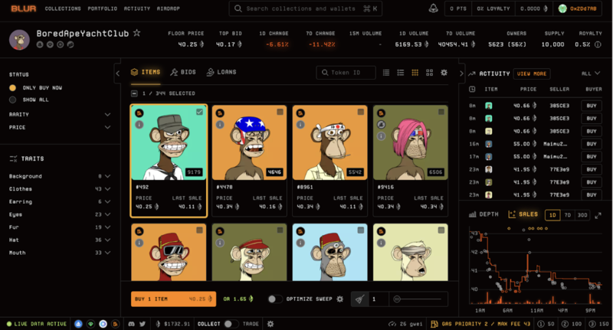Click the sweep broom icon

(x=359, y=299)
